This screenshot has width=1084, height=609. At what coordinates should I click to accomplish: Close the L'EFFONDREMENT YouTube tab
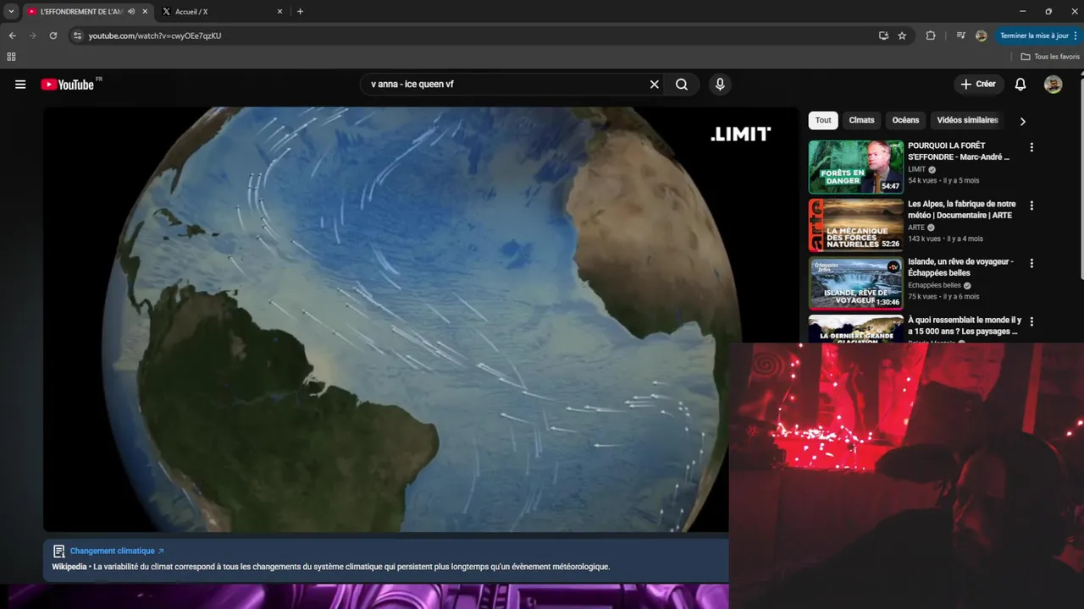[x=145, y=12]
